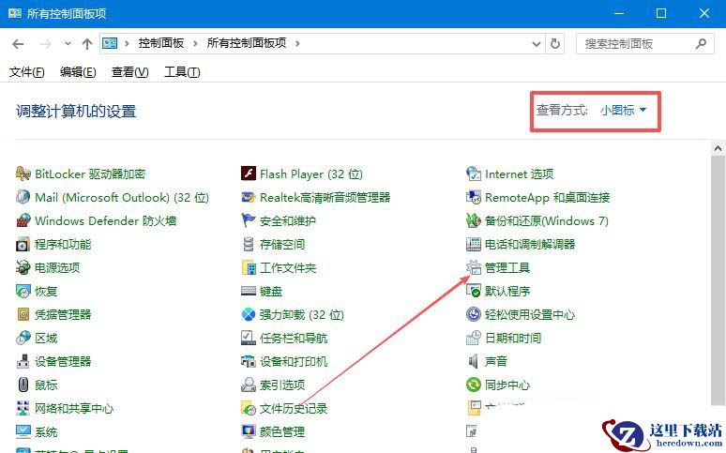
Task: Open the 电源选项 battery icon
Action: pos(23,267)
